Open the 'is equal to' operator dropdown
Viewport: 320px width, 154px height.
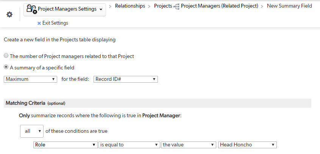(x=129, y=145)
